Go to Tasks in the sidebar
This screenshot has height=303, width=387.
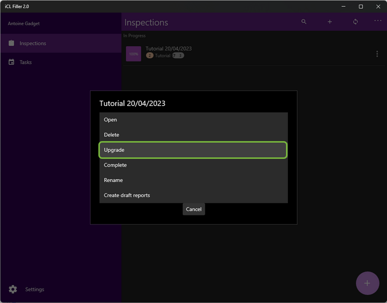click(61, 62)
